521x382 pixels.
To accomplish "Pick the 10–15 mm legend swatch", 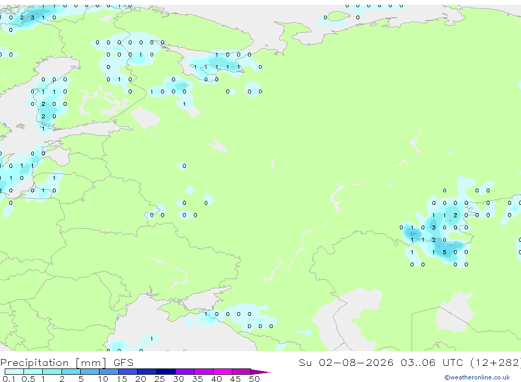I will click(109, 372).
